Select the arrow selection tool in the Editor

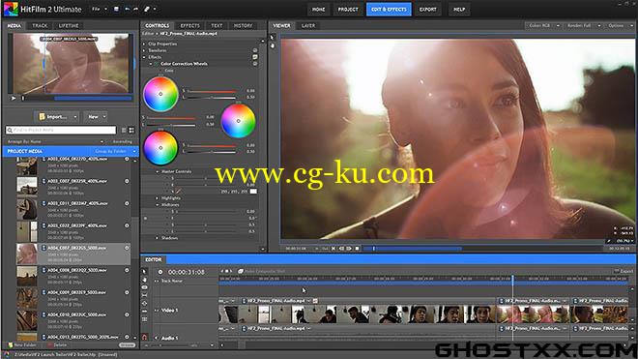tap(144, 271)
